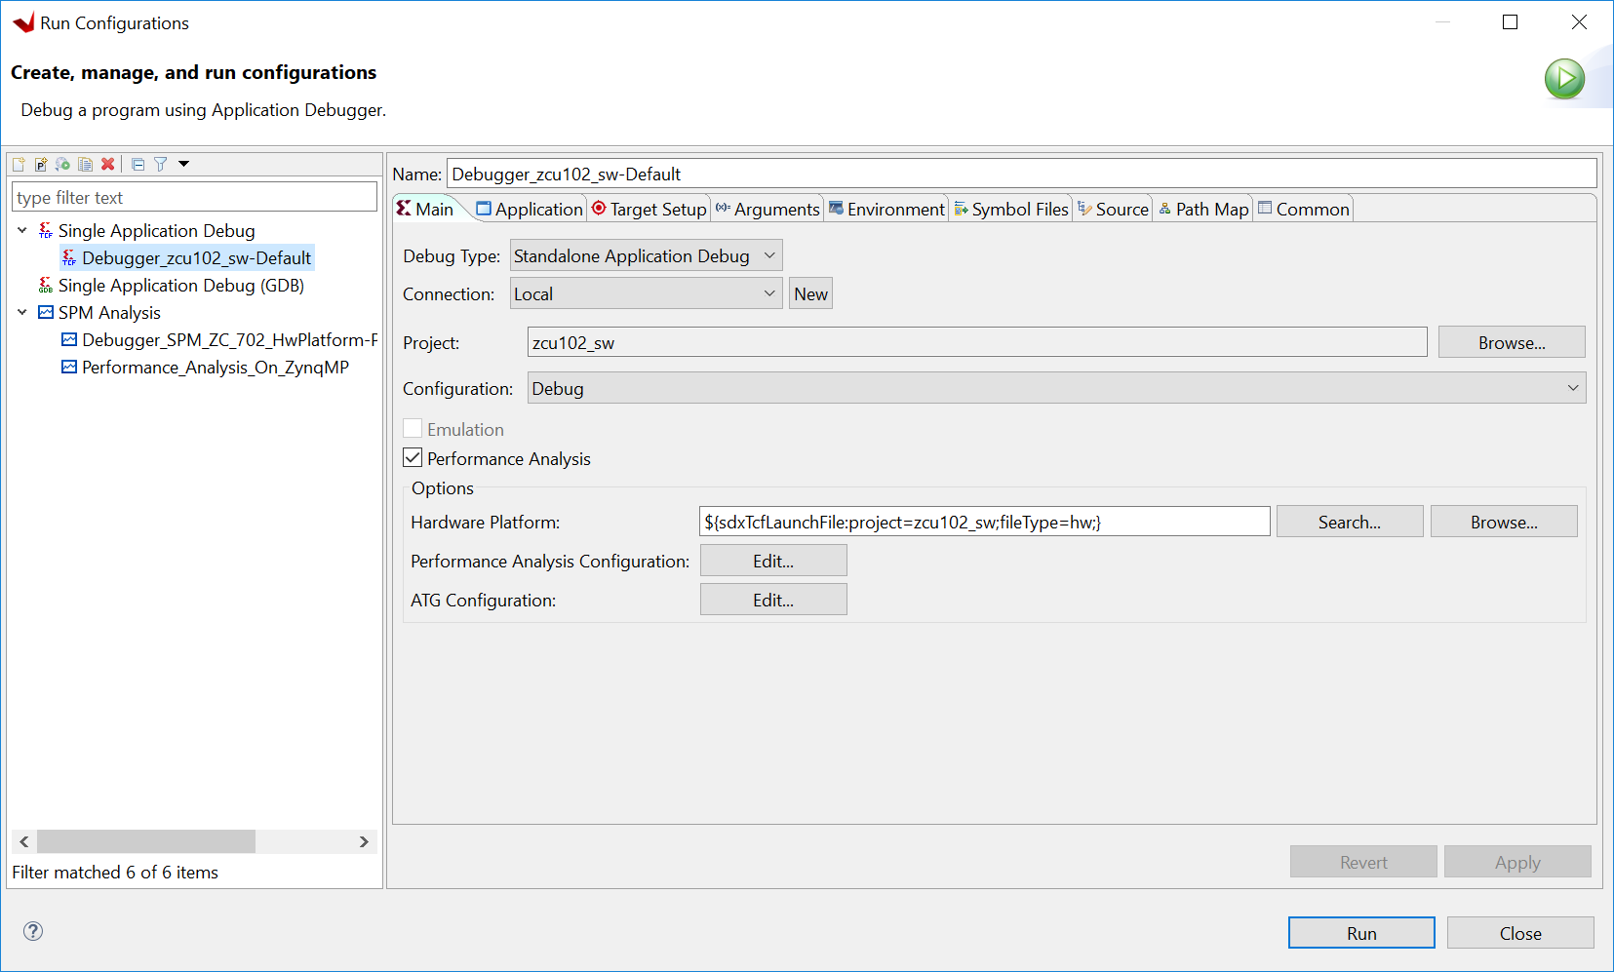Open the Connection dropdown set to Local
Image resolution: width=1614 pixels, height=972 pixels.
[x=646, y=294]
